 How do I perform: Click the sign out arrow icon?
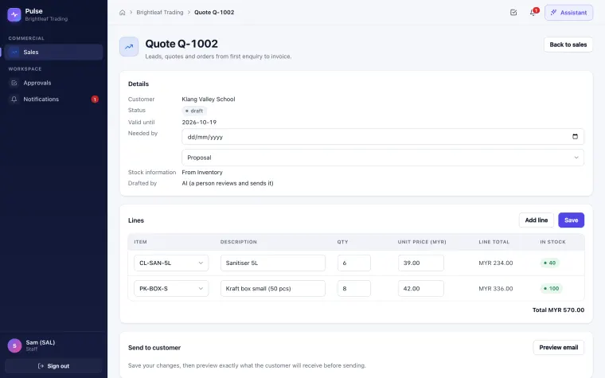[x=41, y=366]
